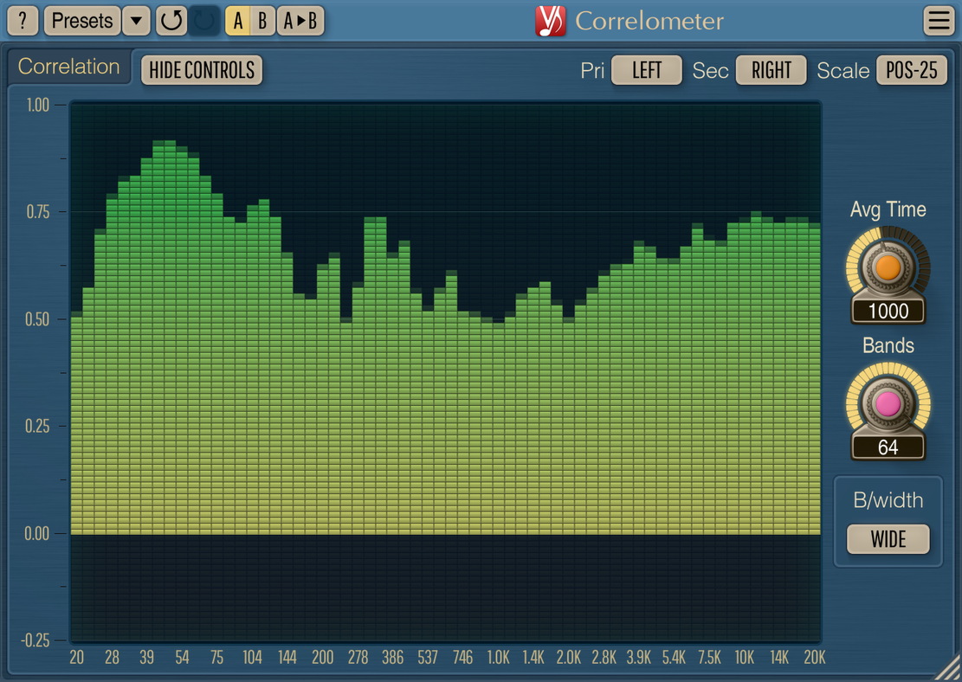Open the hamburger settings menu

coord(939,21)
